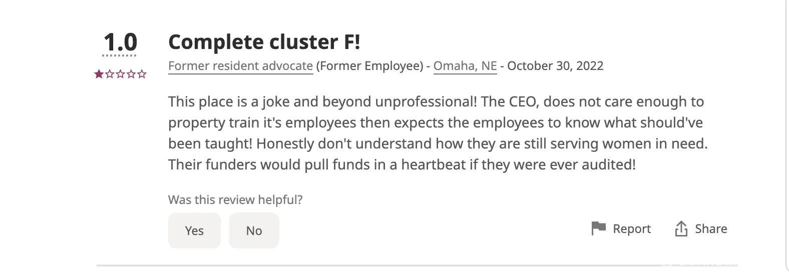
Task: Click the "Share" text label
Action: (711, 229)
